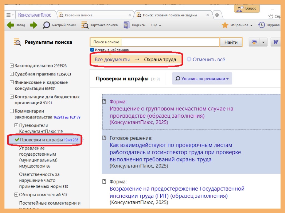The image size is (285, 213).
Task: Open Кодексы from the toolbar
Action: pyautogui.click(x=127, y=25)
